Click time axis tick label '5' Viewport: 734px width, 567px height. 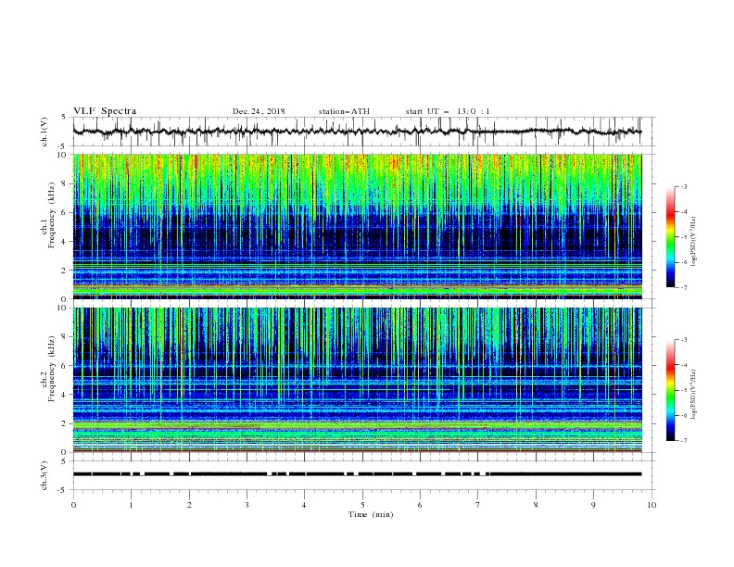pos(362,505)
